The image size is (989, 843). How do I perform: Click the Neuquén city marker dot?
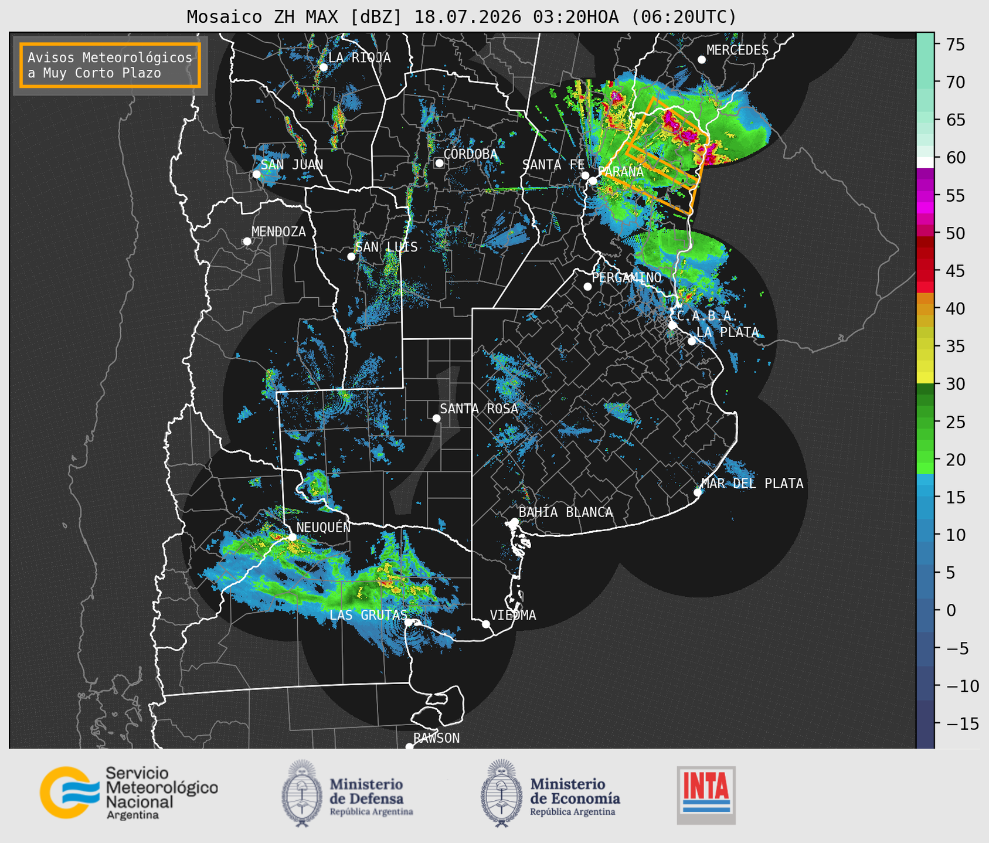292,536
